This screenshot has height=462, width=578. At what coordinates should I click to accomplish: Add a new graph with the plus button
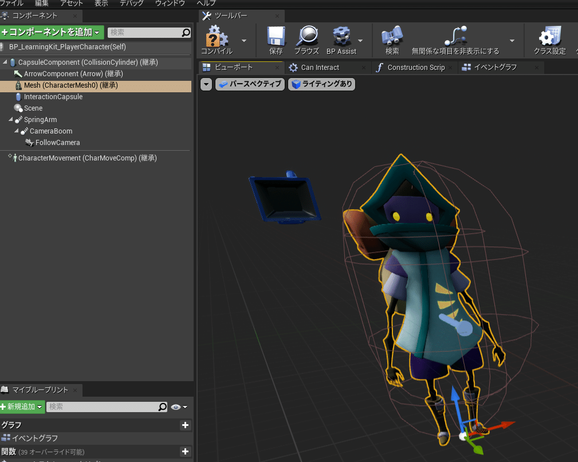[186, 425]
